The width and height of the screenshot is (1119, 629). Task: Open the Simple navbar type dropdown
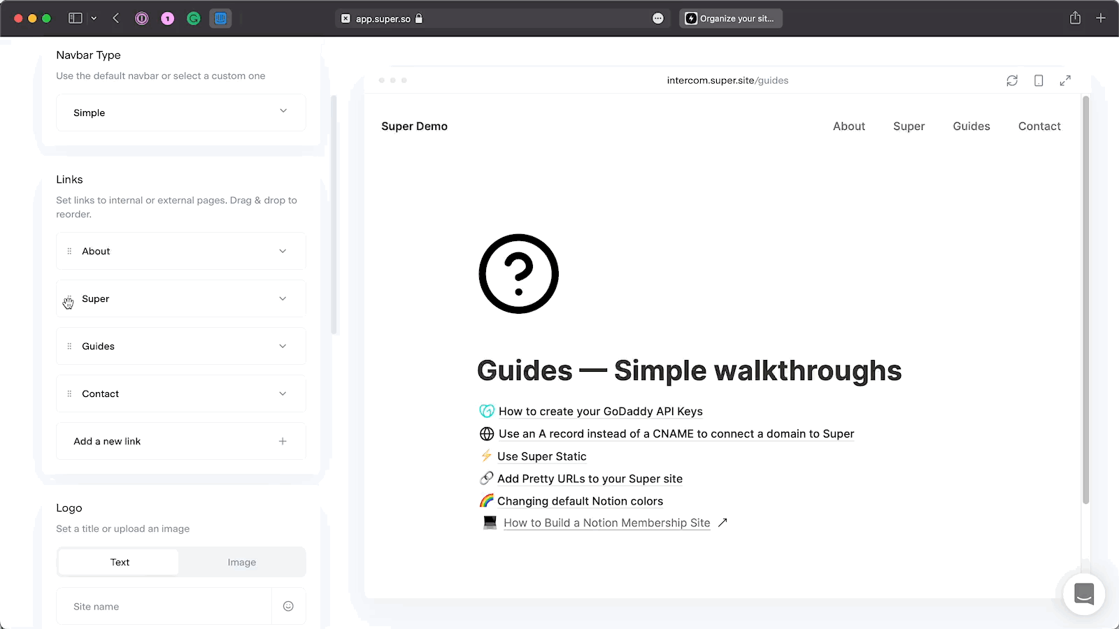[x=181, y=113]
